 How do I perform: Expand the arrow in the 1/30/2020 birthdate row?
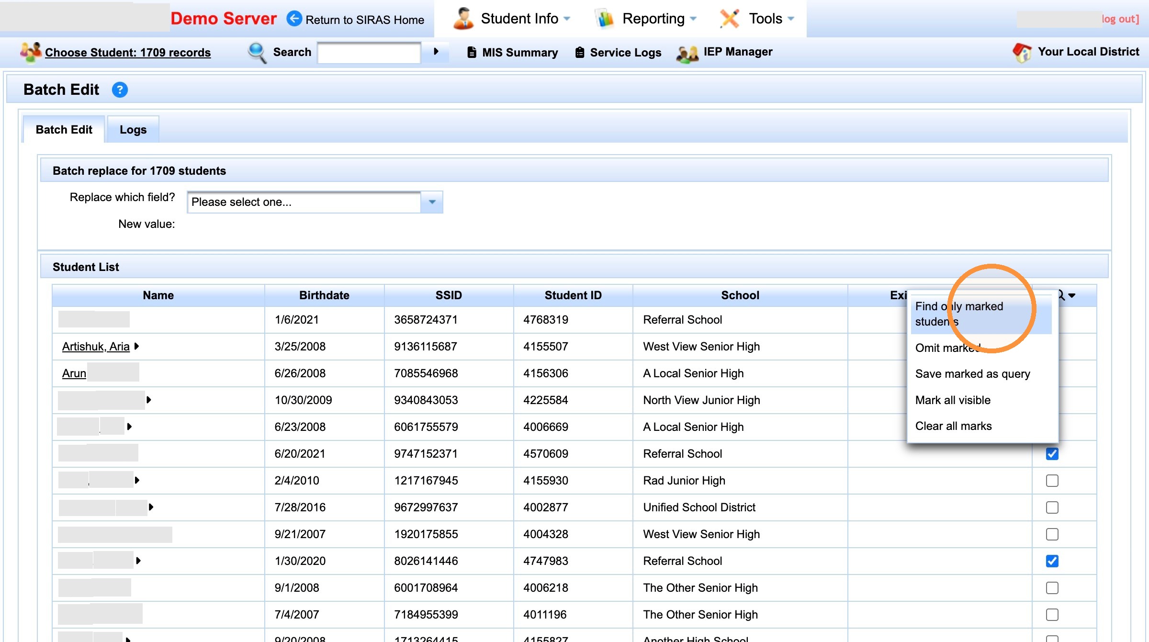(138, 561)
